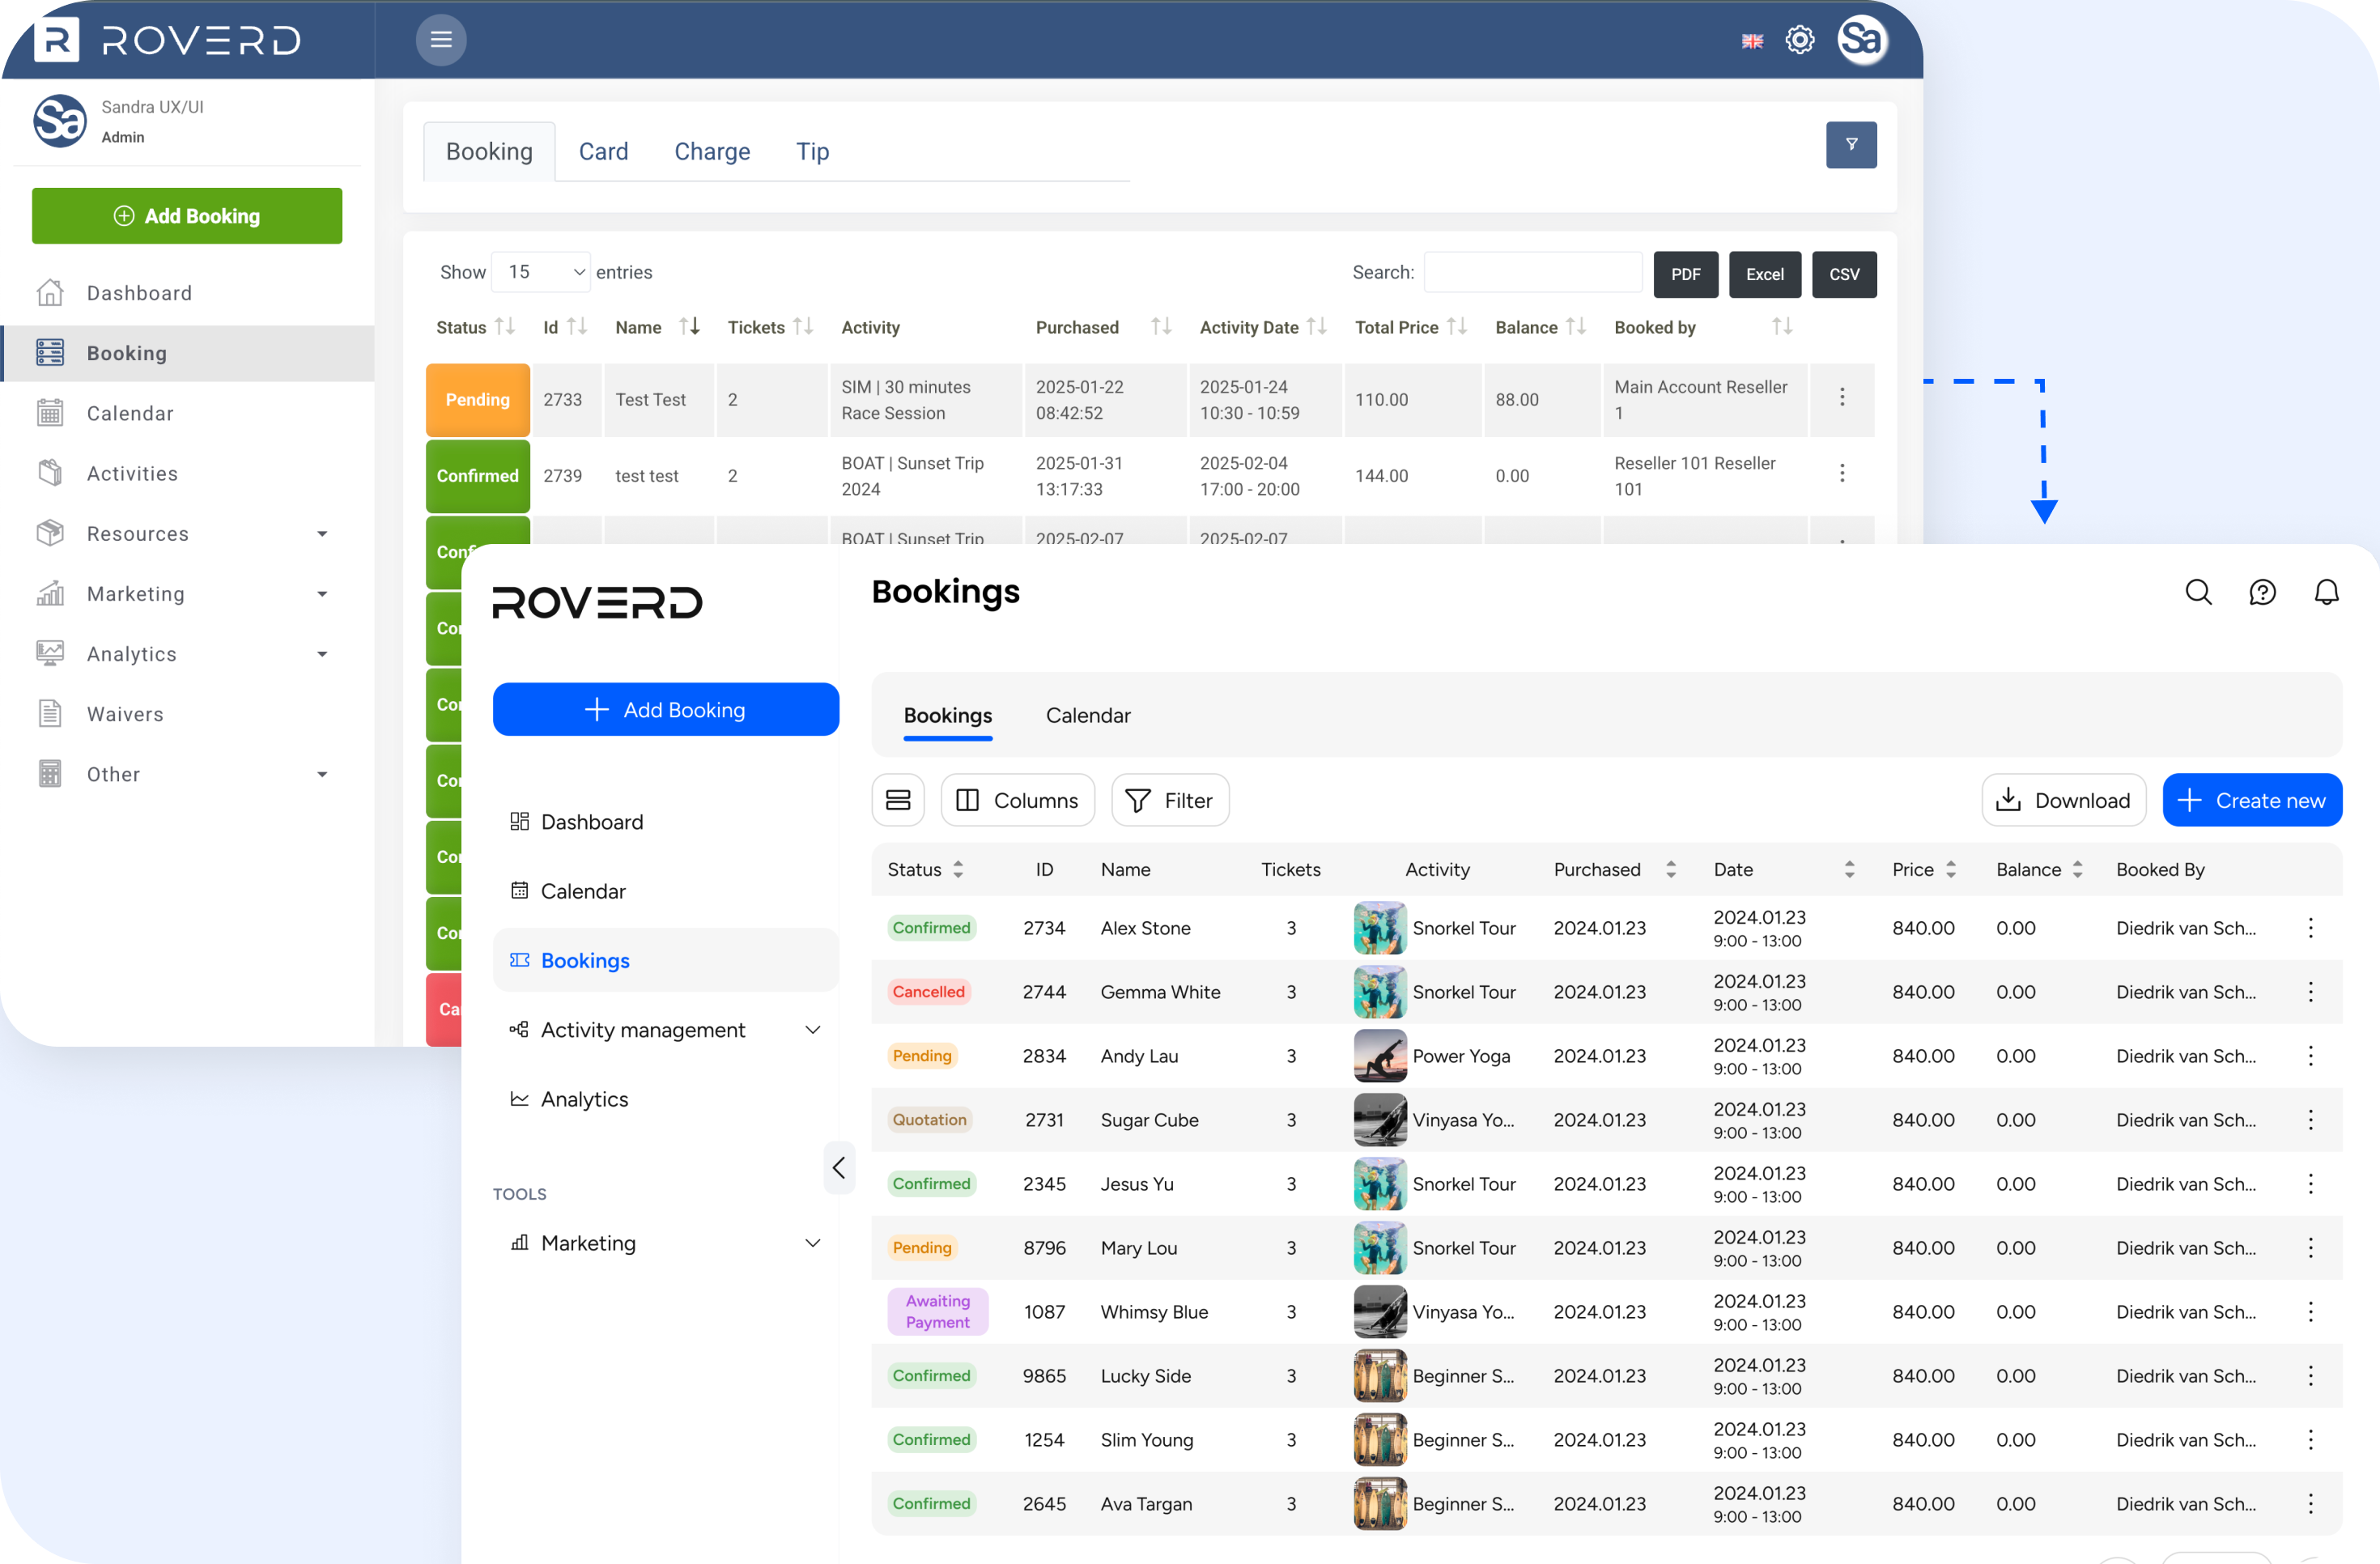Image resolution: width=2380 pixels, height=1564 pixels.
Task: Click the row density view icon button
Action: (x=897, y=800)
